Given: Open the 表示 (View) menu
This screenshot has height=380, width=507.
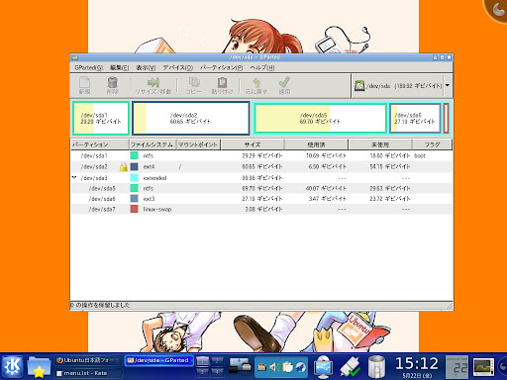Looking at the screenshot, I should click(x=146, y=67).
